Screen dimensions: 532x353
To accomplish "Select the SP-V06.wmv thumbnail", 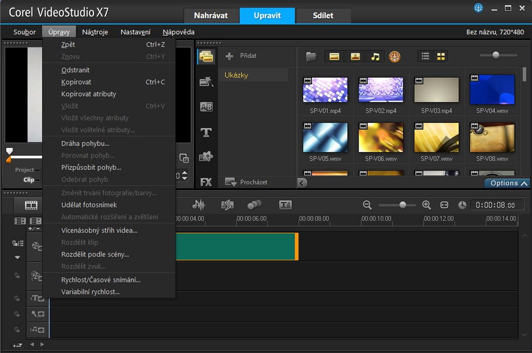I will (x=381, y=137).
